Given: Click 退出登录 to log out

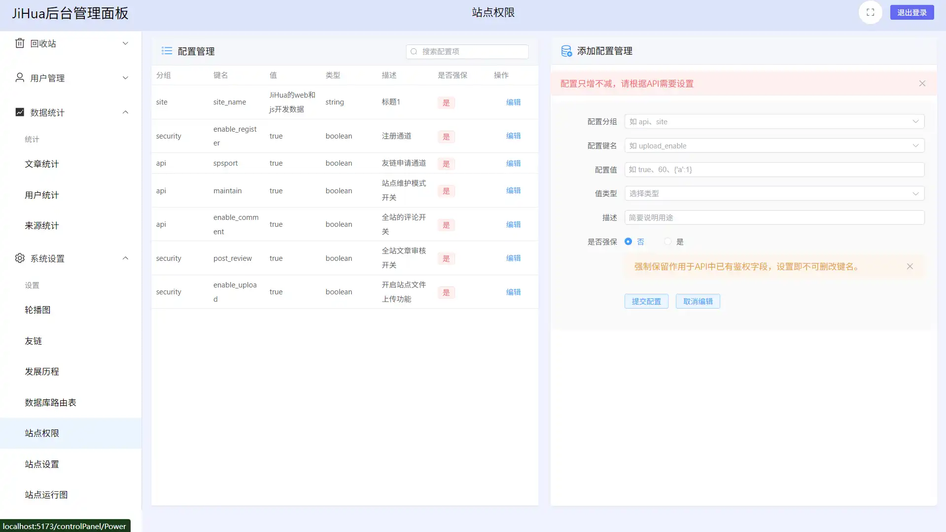Looking at the screenshot, I should click(911, 12).
